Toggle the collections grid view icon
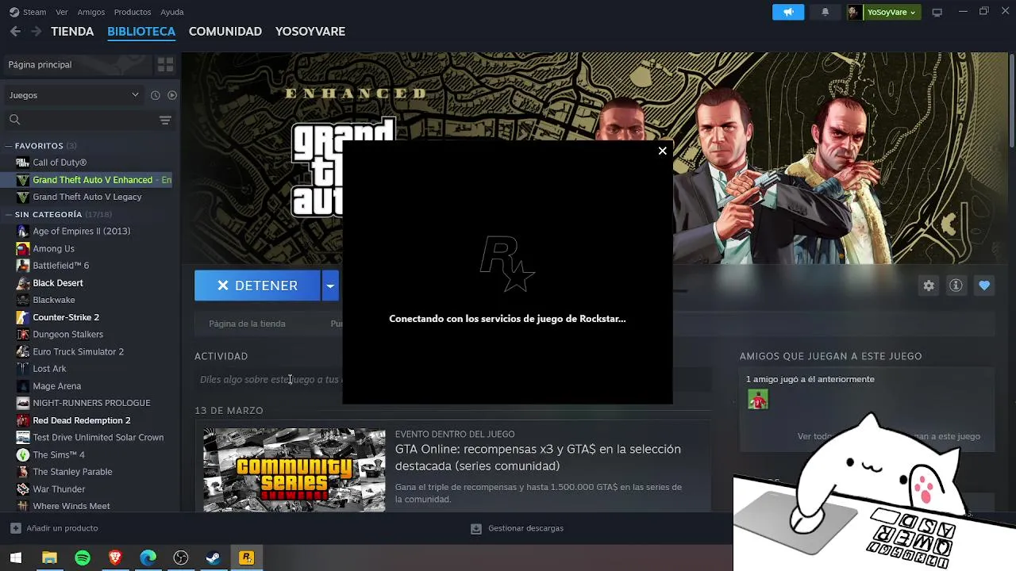Image resolution: width=1016 pixels, height=571 pixels. pyautogui.click(x=165, y=64)
